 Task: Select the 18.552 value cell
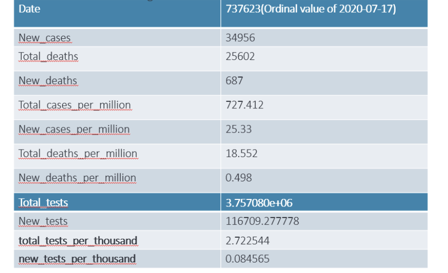(x=241, y=153)
